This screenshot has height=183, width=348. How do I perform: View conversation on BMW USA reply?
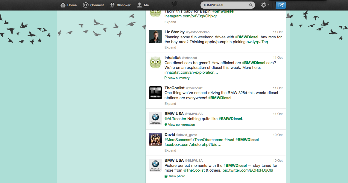pos(181,125)
